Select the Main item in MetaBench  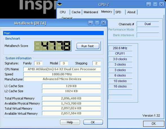53,33
